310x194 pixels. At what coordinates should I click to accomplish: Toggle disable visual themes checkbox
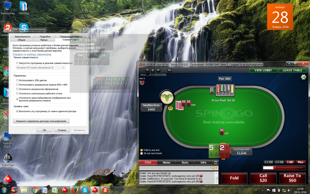[17, 89]
